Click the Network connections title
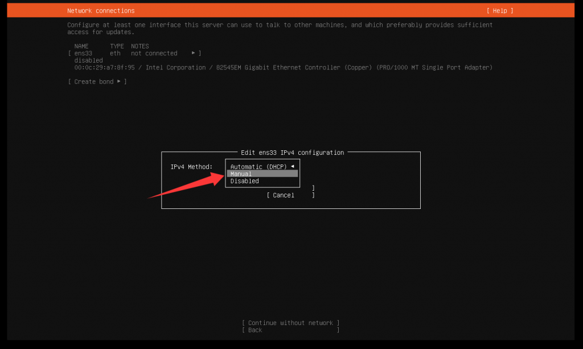Image resolution: width=583 pixels, height=349 pixels. click(101, 11)
